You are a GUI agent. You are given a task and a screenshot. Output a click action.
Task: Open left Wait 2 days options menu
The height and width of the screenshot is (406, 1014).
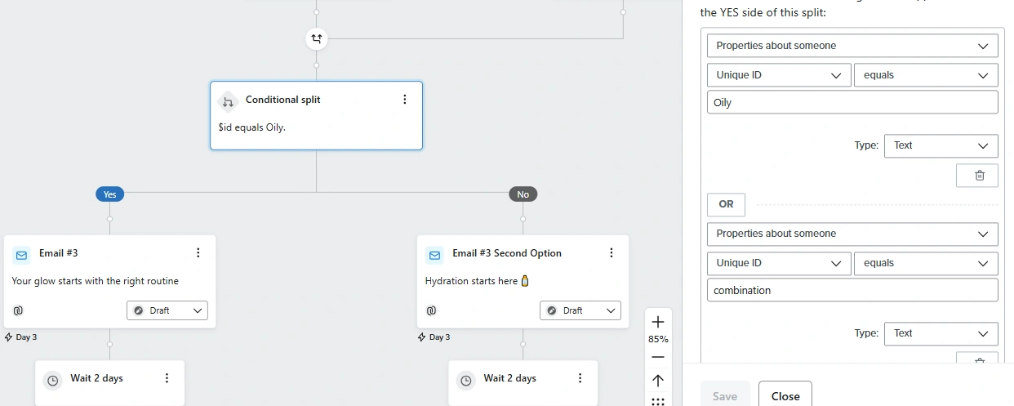pyautogui.click(x=167, y=378)
